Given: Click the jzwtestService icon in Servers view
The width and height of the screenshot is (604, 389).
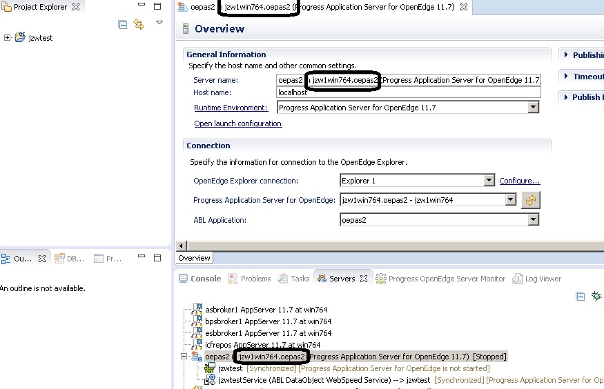Looking at the screenshot, I should click(210, 380).
